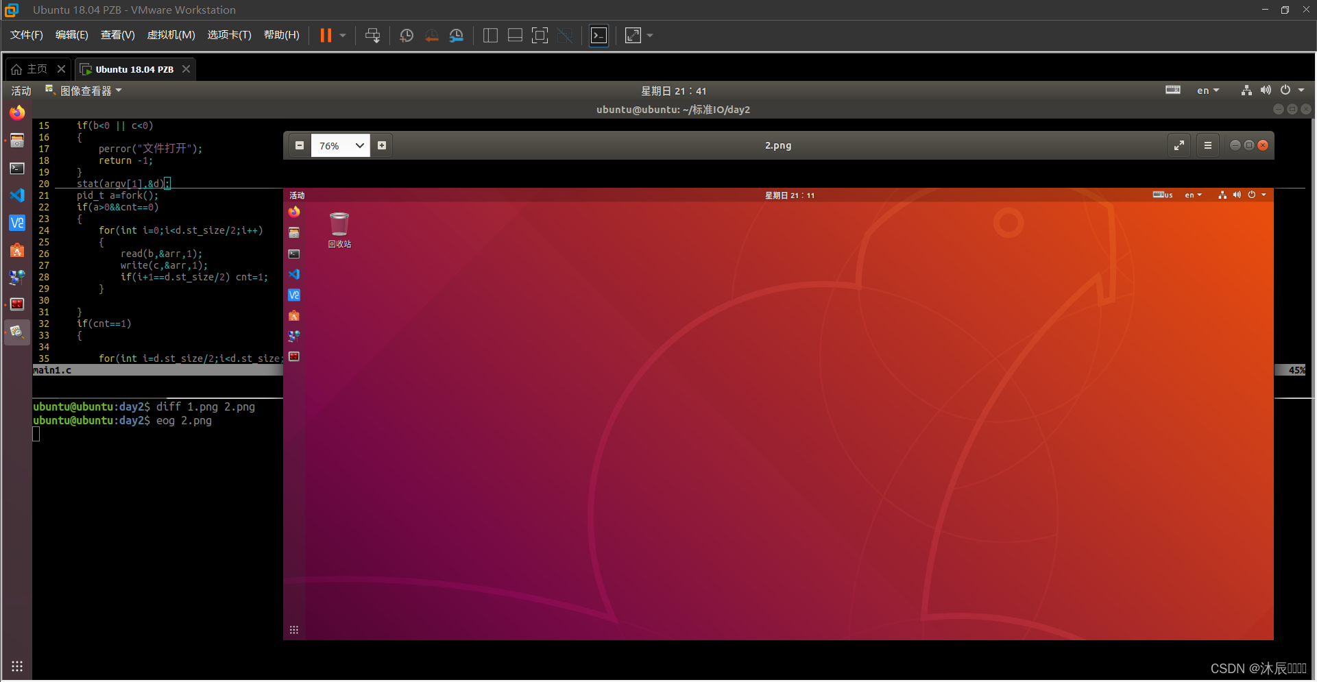The image size is (1317, 682).
Task: Click the stretch guest display icon in VMware toolbar
Action: (633, 36)
